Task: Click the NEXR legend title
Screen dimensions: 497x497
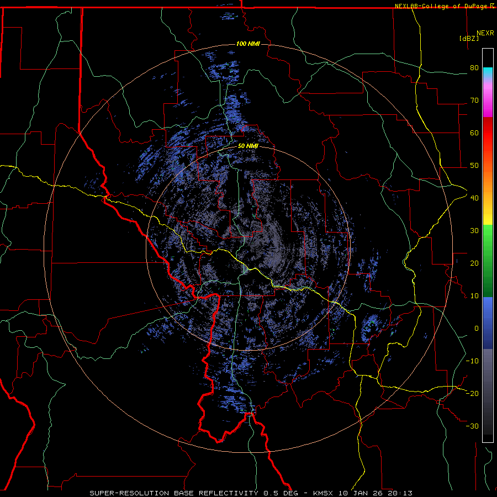Action: [485, 33]
